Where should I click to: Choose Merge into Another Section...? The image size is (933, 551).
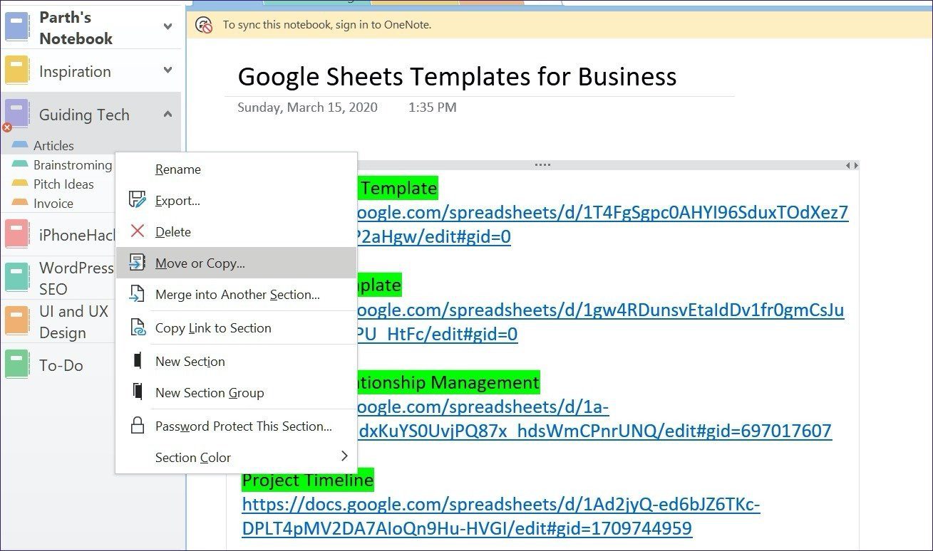point(236,294)
